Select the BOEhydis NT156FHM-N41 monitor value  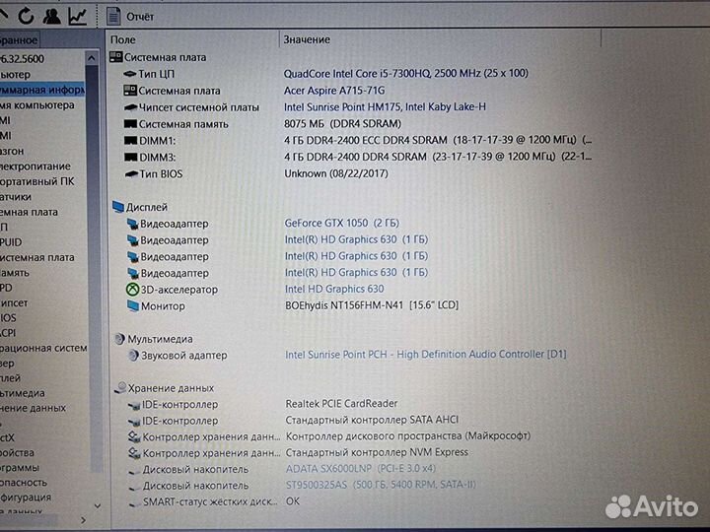pyautogui.click(x=372, y=305)
